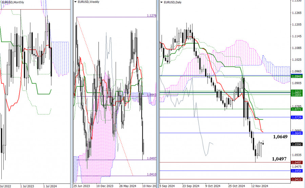Click the 26 May 2024 date on Weekly axis
The height and width of the screenshot is (188, 305).
(x=128, y=186)
